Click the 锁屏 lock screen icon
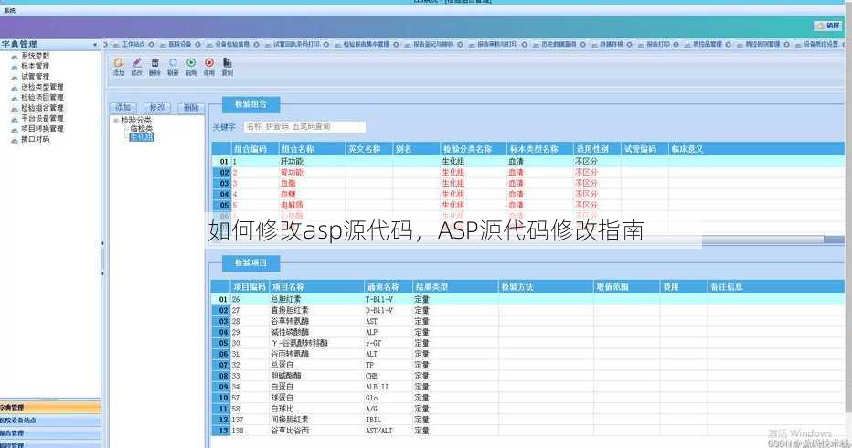This screenshot has width=852, height=448. tap(827, 26)
